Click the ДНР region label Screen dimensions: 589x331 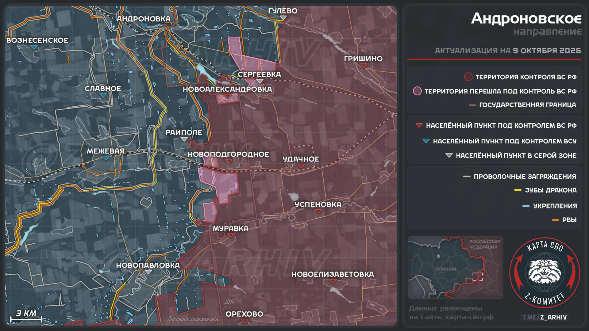coord(230,302)
